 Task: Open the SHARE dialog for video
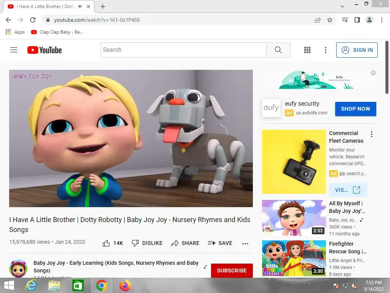185,243
